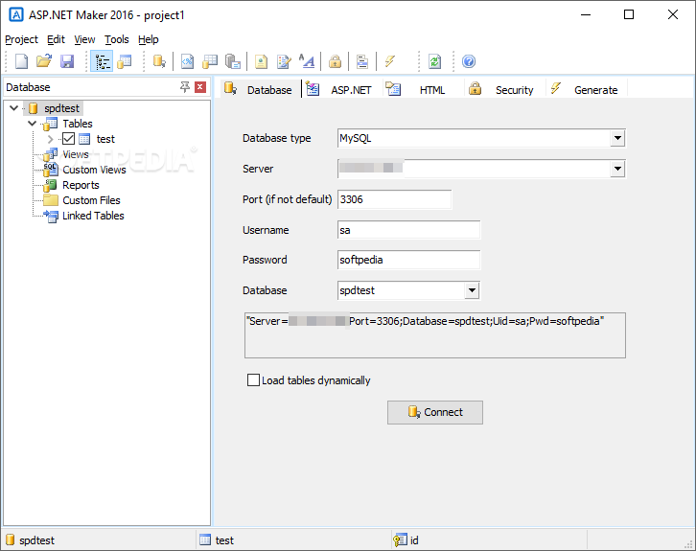Click the padlock security toolbar icon
The image size is (696, 551).
335,61
